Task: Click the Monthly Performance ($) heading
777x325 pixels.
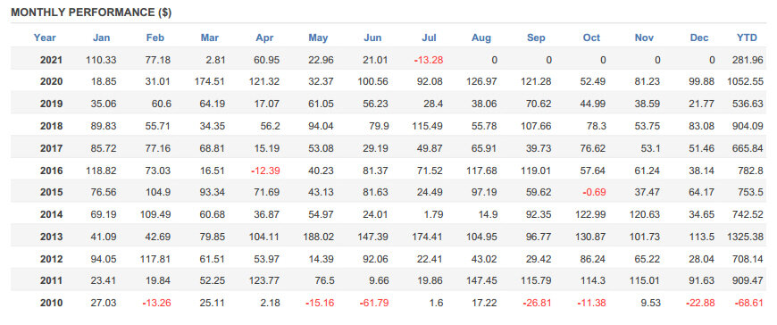Action: [x=91, y=12]
